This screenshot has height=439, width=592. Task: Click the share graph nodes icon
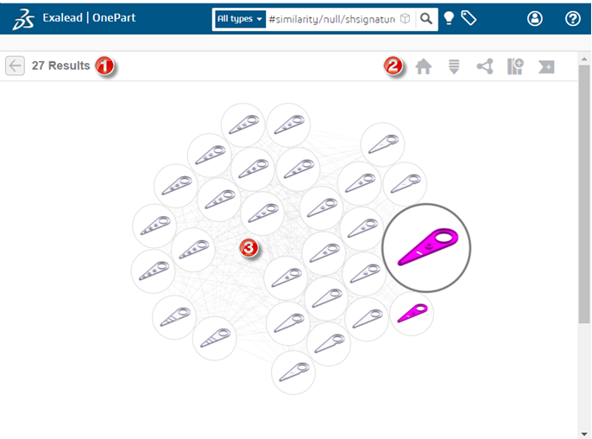point(485,67)
